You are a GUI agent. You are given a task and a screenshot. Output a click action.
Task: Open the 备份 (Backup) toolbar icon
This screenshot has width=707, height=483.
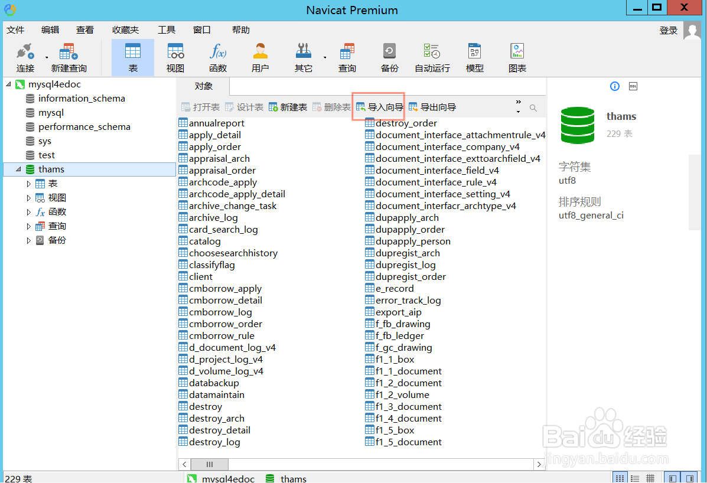390,58
